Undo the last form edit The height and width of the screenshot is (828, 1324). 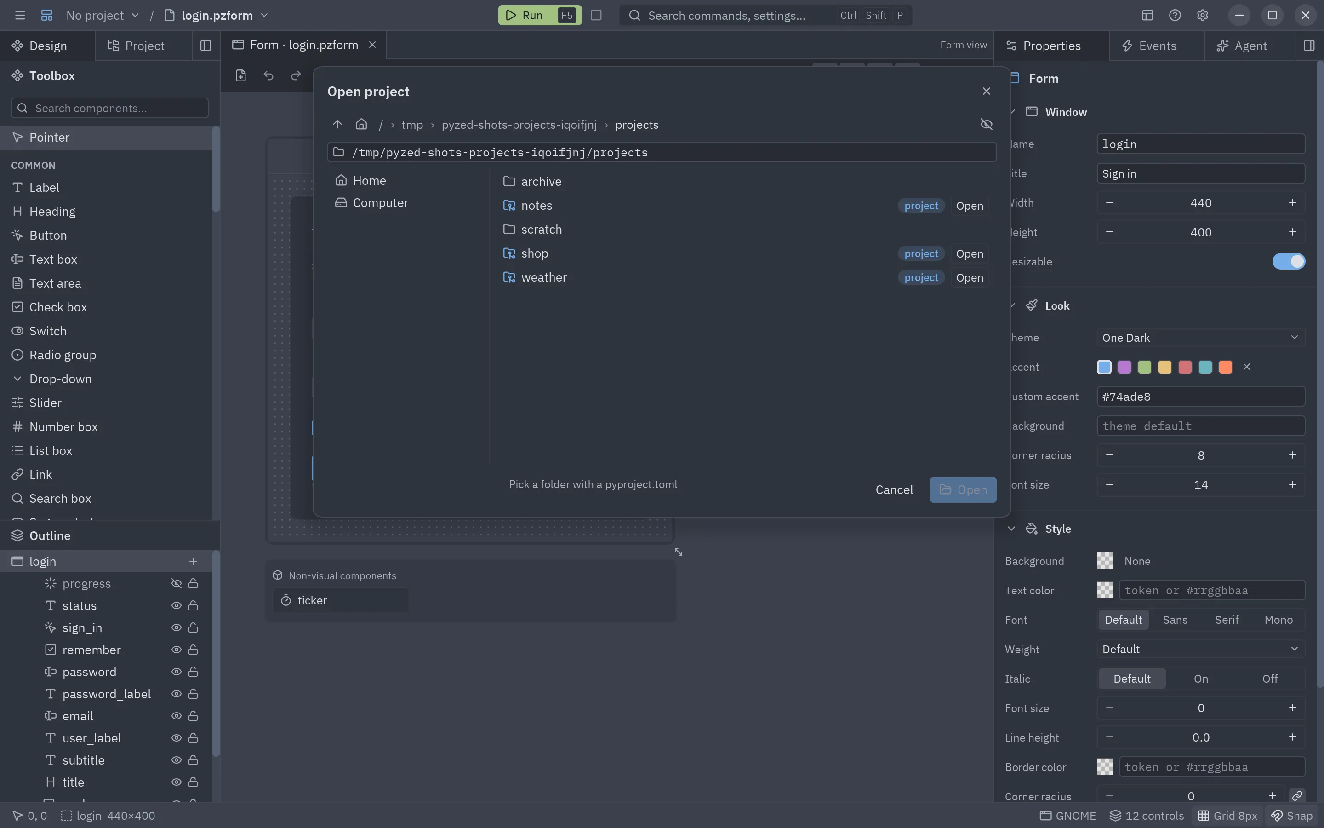click(x=268, y=75)
